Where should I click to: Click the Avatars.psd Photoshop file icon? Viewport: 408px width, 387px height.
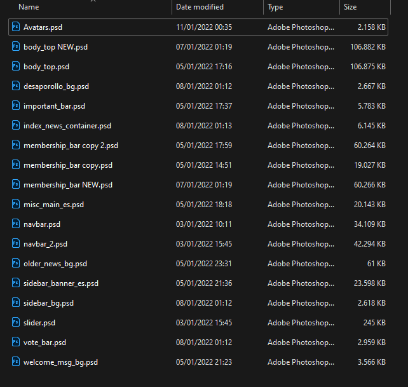click(x=16, y=27)
